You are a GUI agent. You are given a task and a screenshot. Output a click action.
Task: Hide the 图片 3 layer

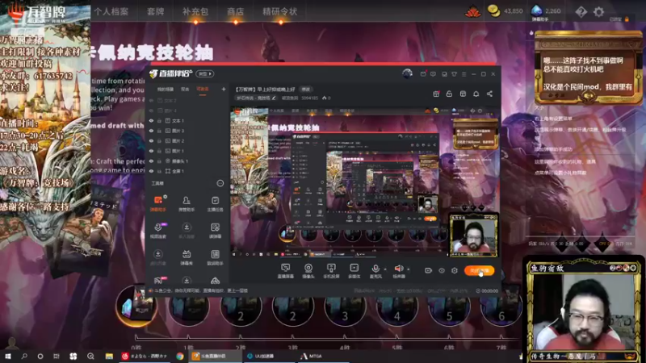(x=151, y=131)
